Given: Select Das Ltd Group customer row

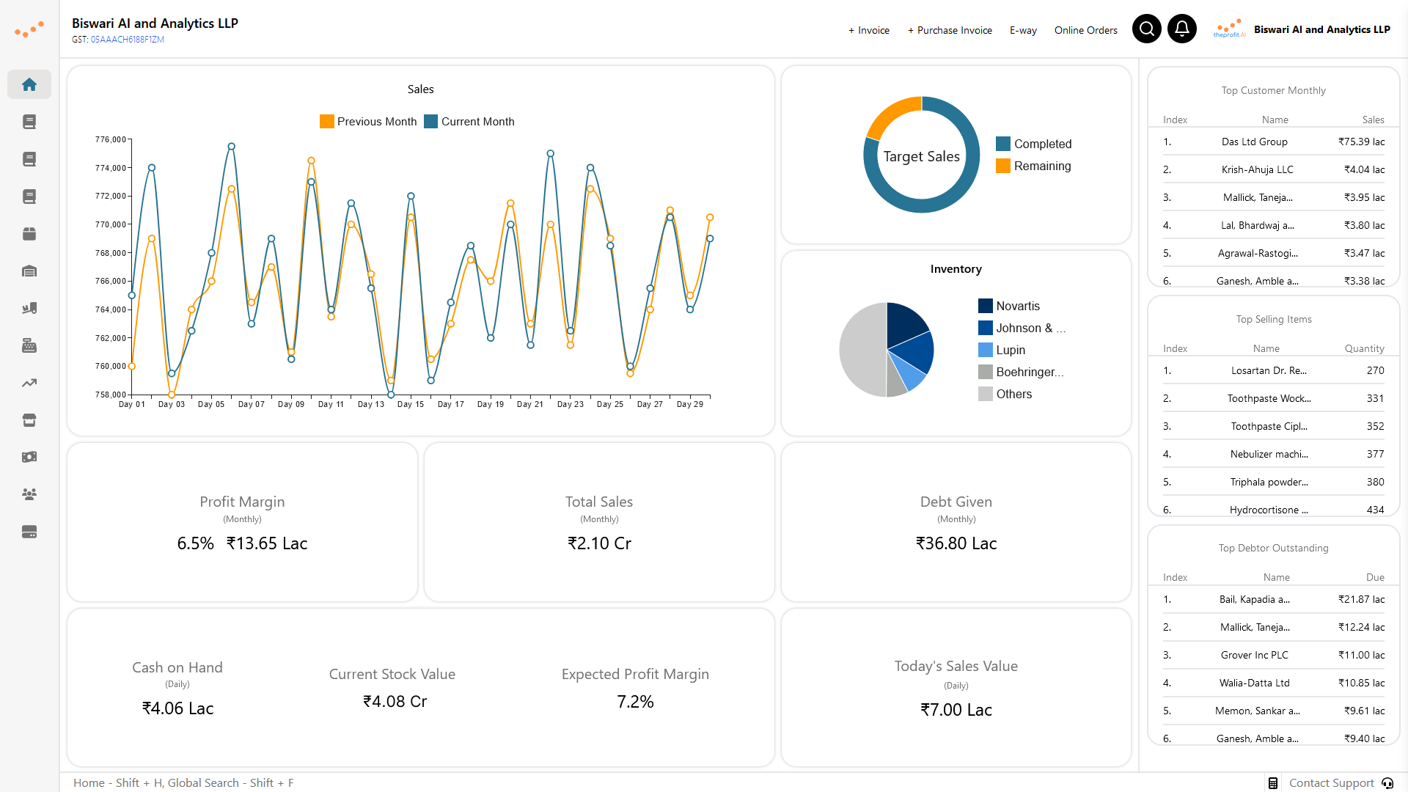Looking at the screenshot, I should [1274, 142].
